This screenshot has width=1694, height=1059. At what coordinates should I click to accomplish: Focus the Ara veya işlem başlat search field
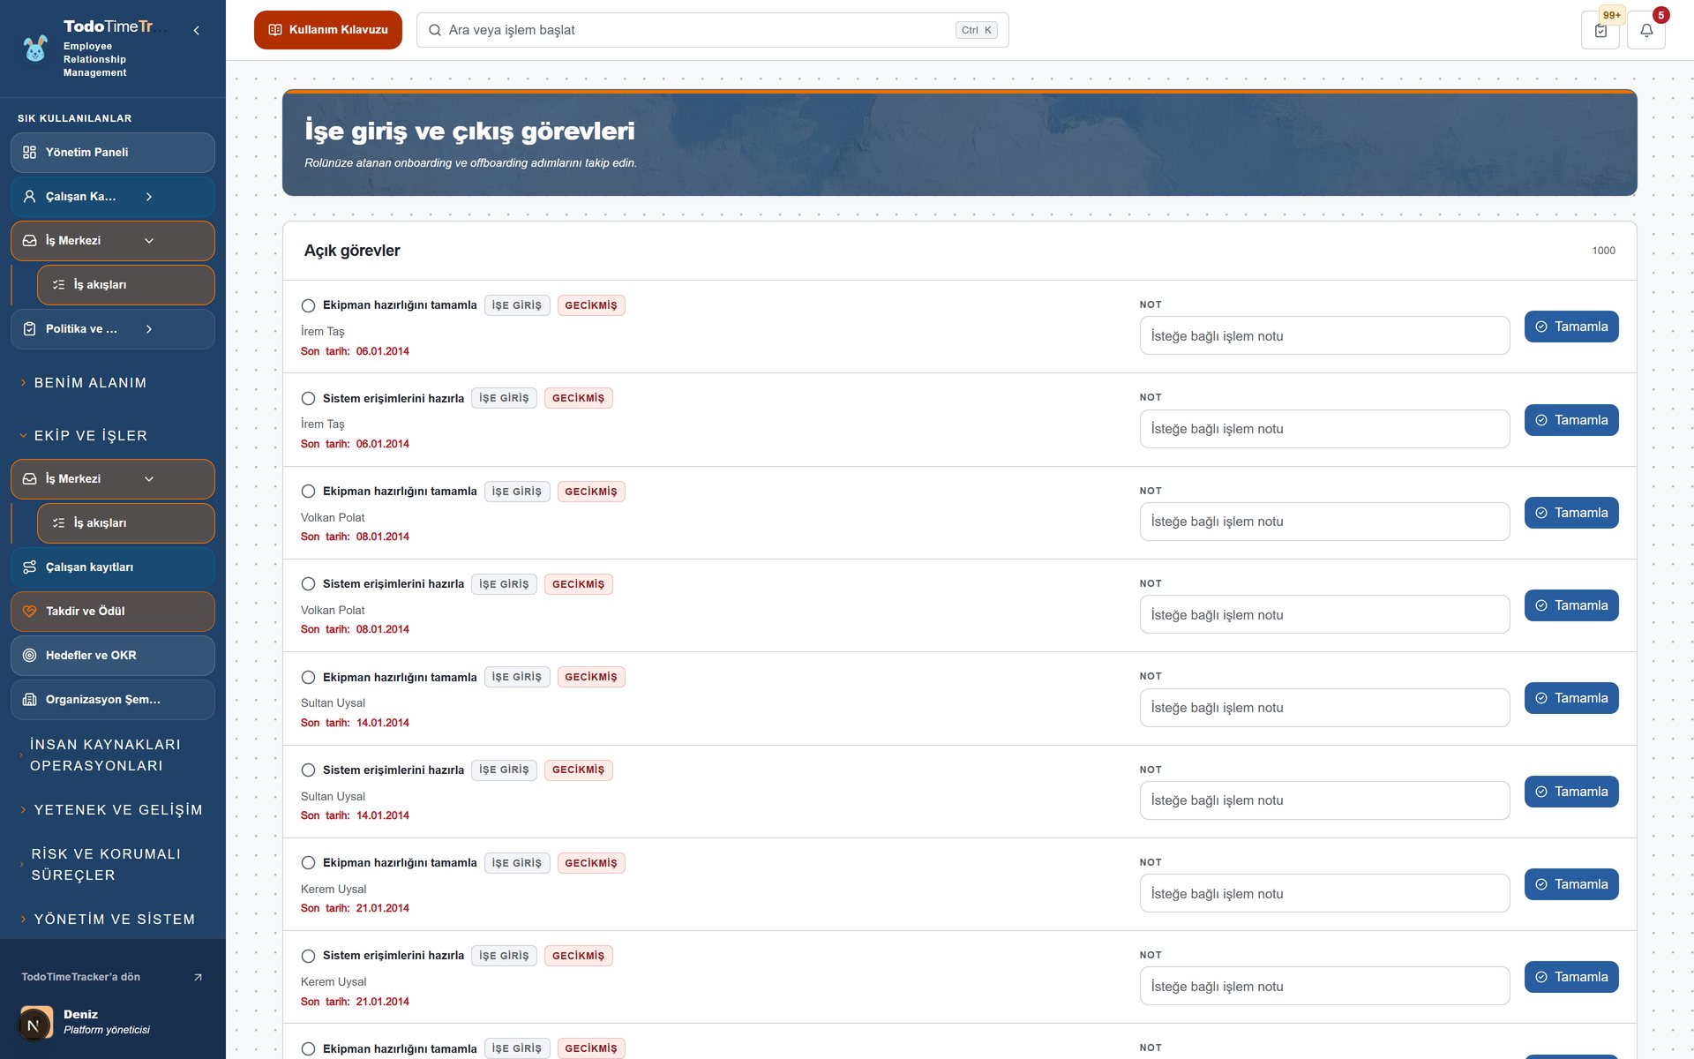click(x=712, y=30)
